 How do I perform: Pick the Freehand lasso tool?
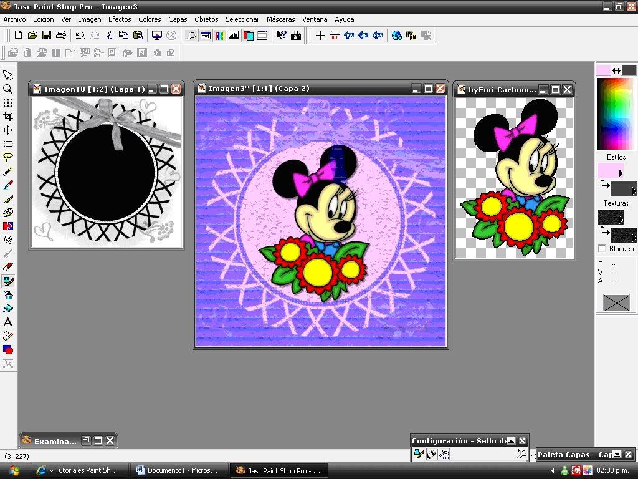click(8, 158)
